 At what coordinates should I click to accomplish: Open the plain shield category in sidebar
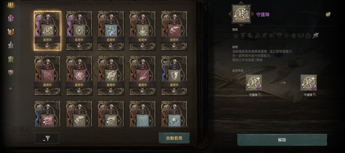(11, 72)
